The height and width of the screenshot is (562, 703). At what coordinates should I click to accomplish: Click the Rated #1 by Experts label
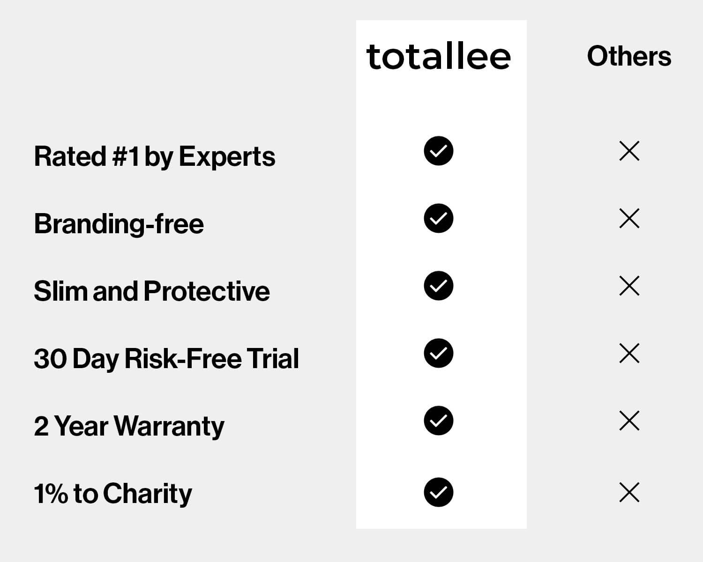coord(154,156)
